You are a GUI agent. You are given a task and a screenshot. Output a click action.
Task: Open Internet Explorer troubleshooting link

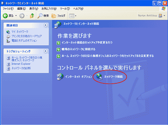coord(21,64)
